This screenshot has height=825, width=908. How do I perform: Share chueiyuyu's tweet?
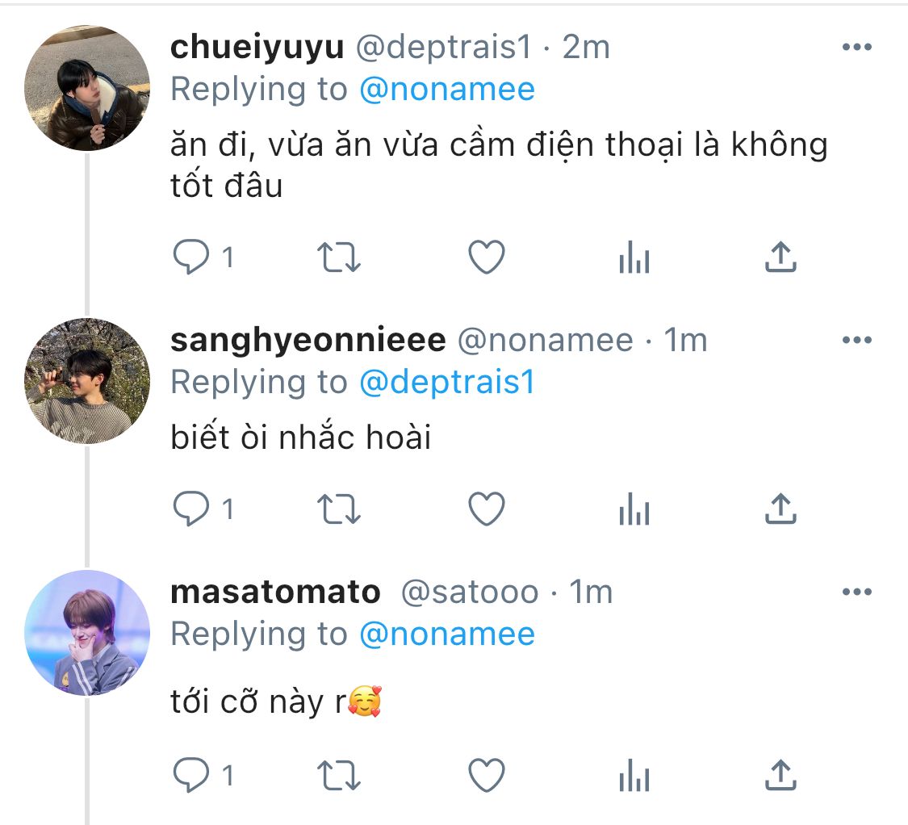tap(780, 258)
